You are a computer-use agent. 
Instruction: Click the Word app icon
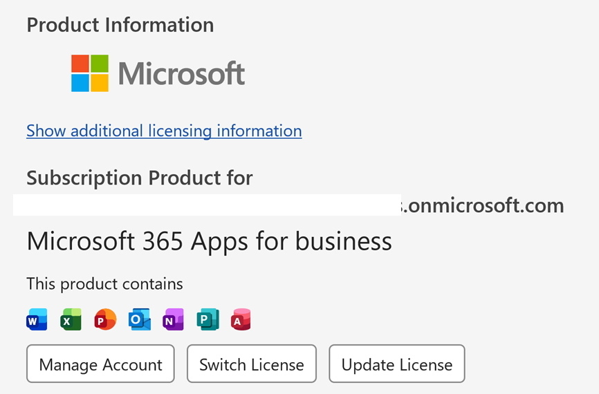pyautogui.click(x=37, y=319)
